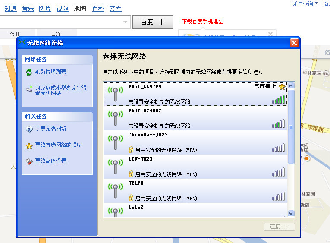Click the signal strength bars of iTV-JH23
Viewport: 330px width, 243px height.
278,172
